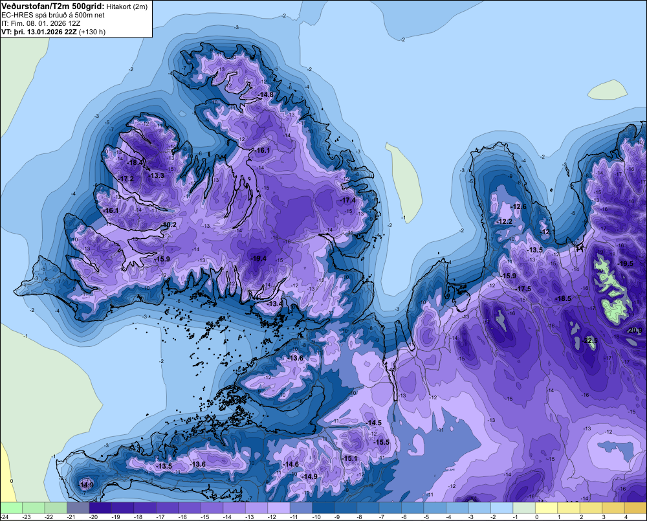Click the 2 legend scale label
The width and height of the screenshot is (647, 521).
click(582, 517)
